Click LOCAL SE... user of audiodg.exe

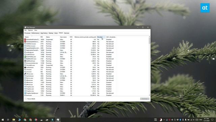[64, 52]
